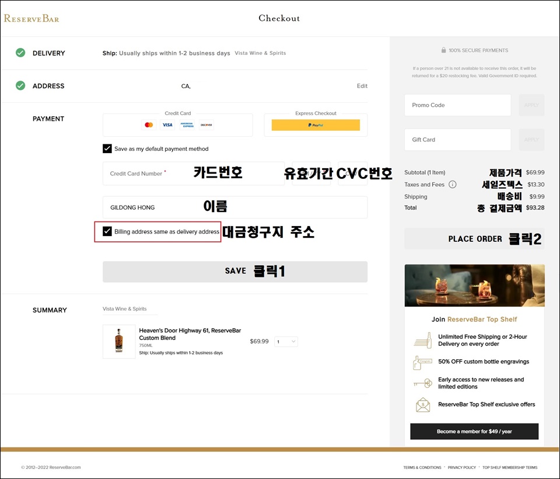Uncheck Billing address same as delivery address
The height and width of the screenshot is (479, 560).
[x=107, y=231]
